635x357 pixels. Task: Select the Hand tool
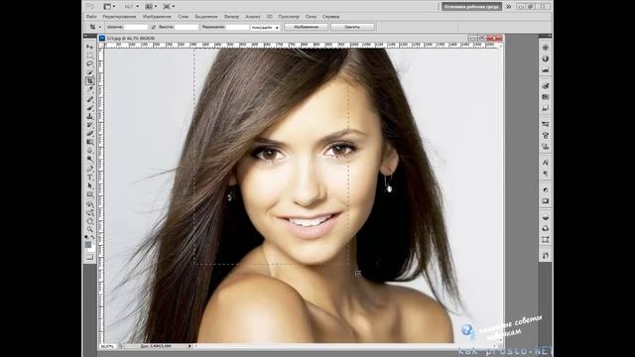90,221
